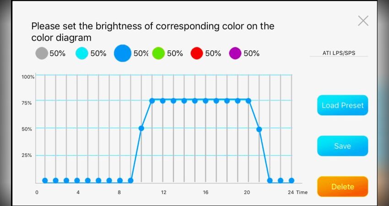Screen dimensions: 389x206
Task: Select the purple color channel circle
Action: pyautogui.click(x=235, y=54)
